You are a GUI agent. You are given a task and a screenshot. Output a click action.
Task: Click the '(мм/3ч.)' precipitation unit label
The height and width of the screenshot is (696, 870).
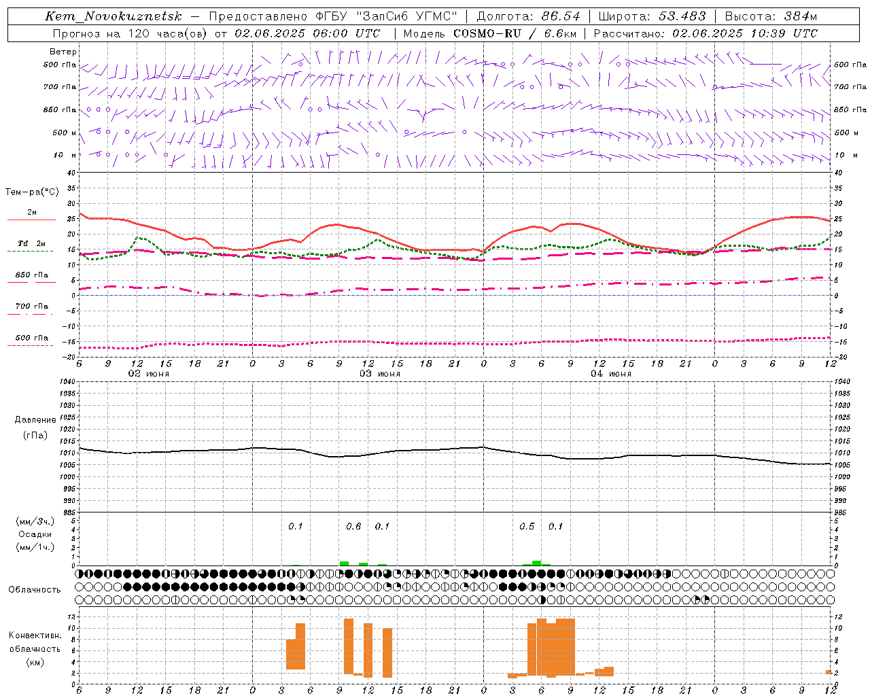[35, 521]
